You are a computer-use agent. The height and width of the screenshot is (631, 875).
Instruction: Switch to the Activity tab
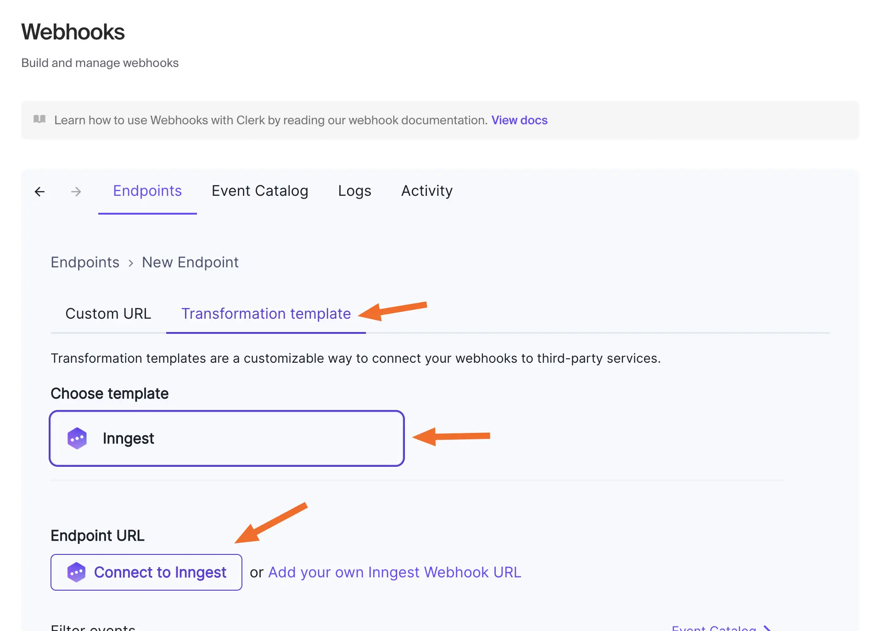point(426,191)
